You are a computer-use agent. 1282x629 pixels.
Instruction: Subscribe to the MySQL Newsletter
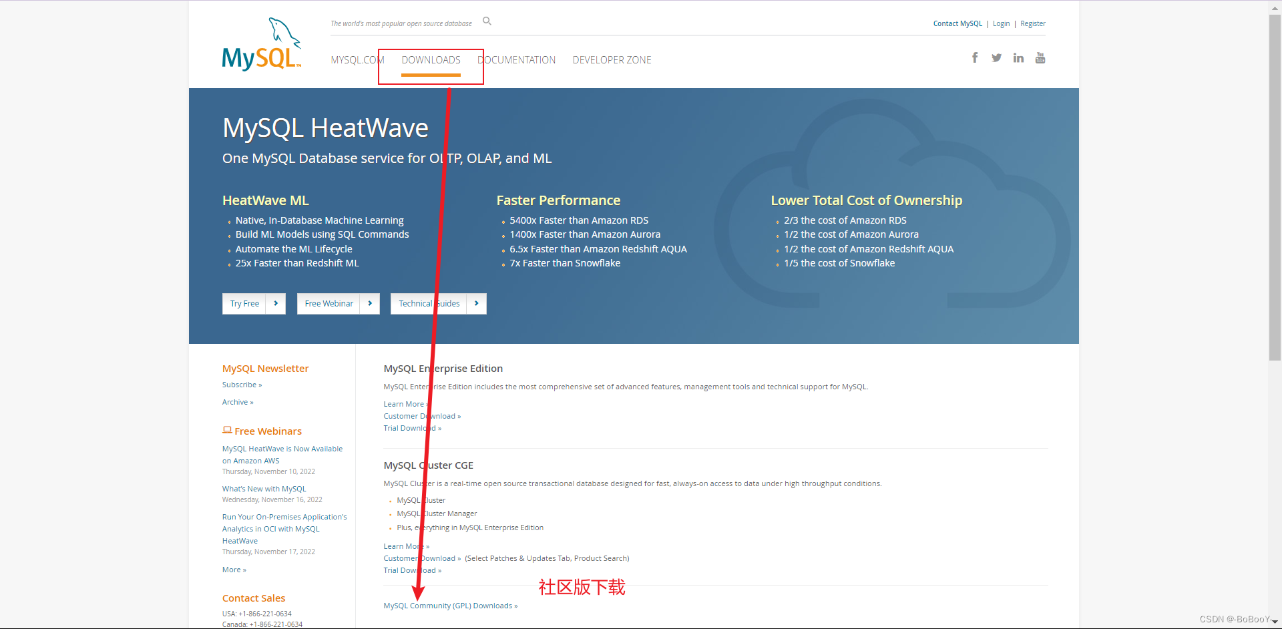coord(242,385)
